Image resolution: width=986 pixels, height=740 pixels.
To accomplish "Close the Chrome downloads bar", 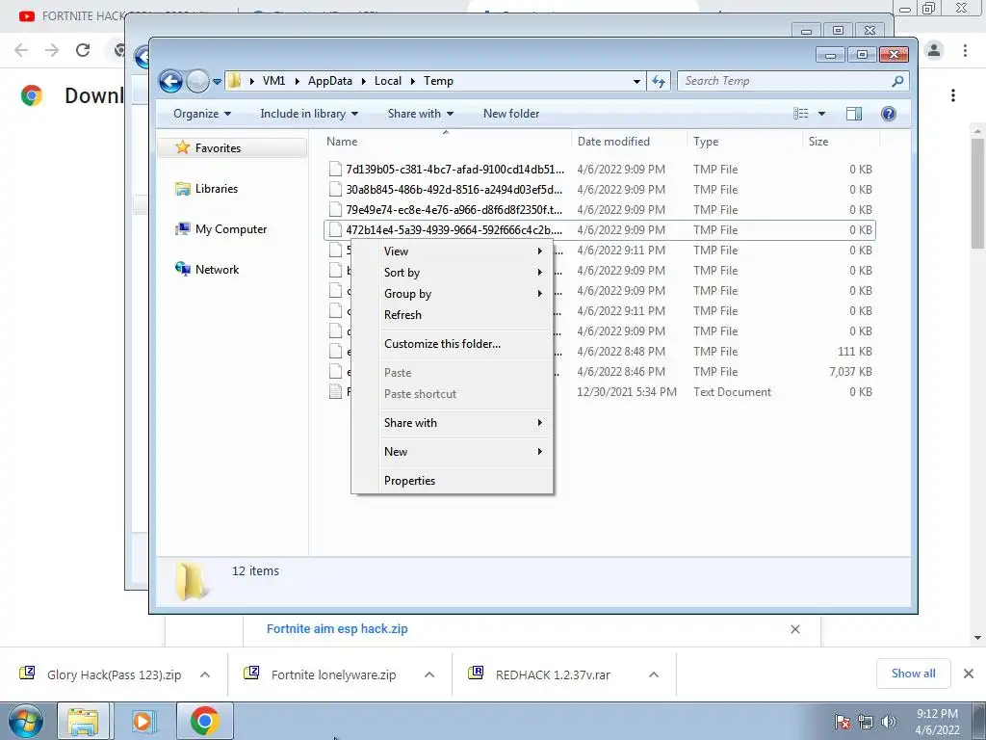I will [x=969, y=674].
